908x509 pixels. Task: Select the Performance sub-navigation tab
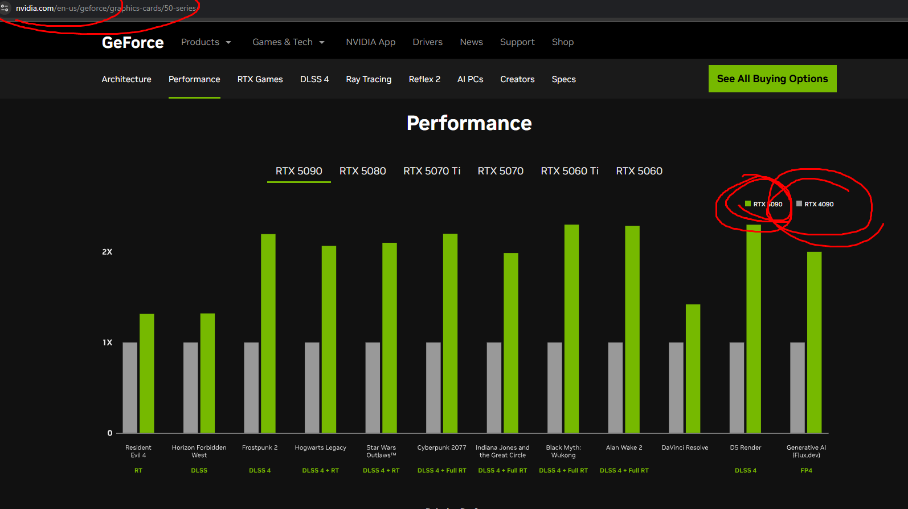pos(194,79)
